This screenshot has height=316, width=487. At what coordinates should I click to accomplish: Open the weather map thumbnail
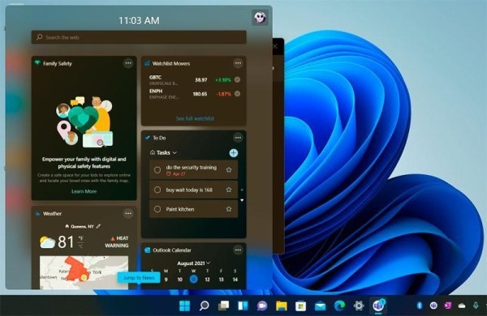coord(84,272)
